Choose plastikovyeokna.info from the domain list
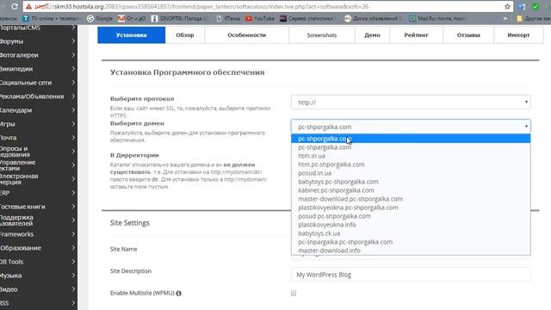551x310 pixels. point(411,225)
